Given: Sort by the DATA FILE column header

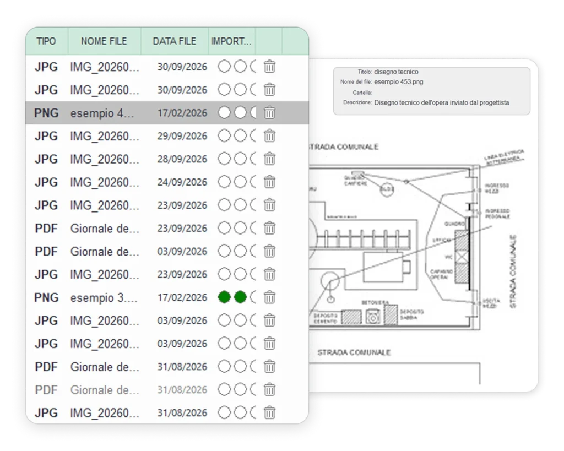Looking at the screenshot, I should tap(175, 41).
